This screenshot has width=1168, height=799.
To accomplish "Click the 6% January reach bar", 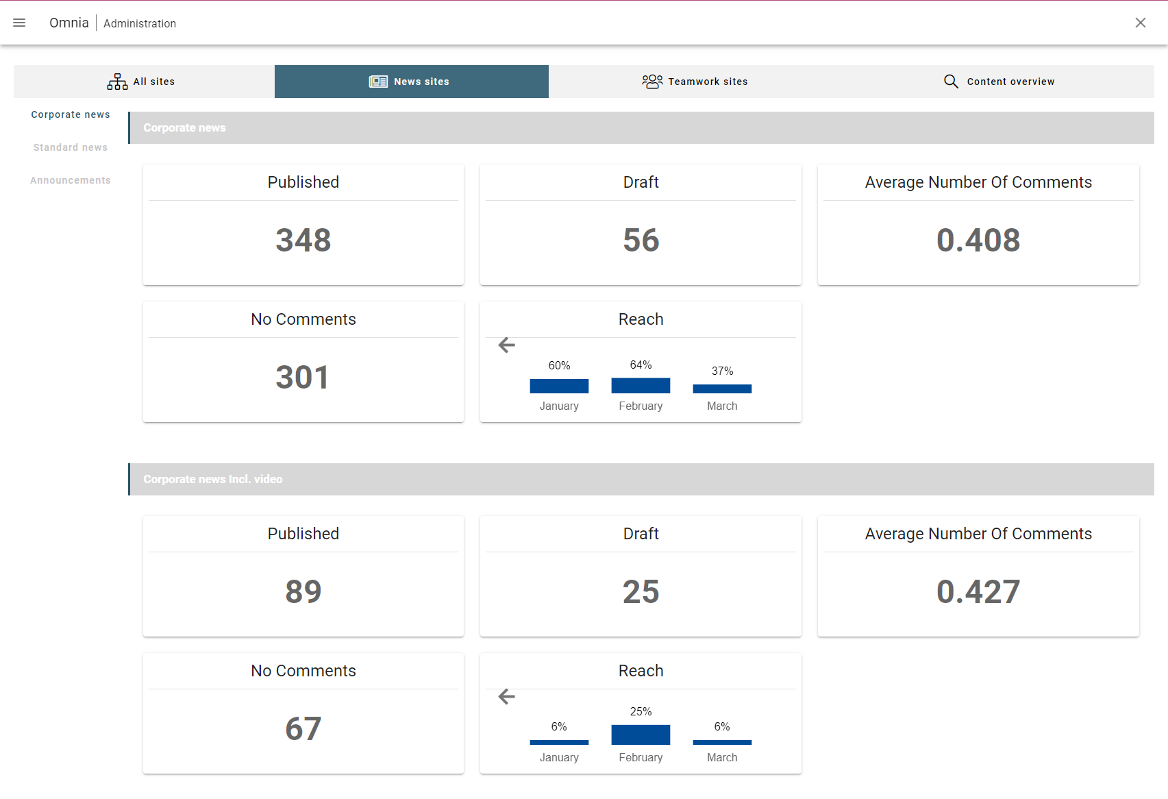I will point(559,742).
